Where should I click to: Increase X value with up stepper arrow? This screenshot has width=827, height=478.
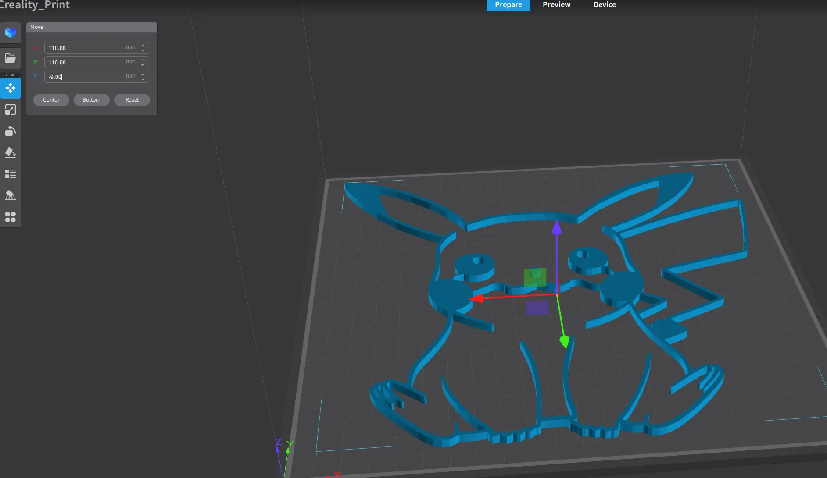[x=143, y=45]
